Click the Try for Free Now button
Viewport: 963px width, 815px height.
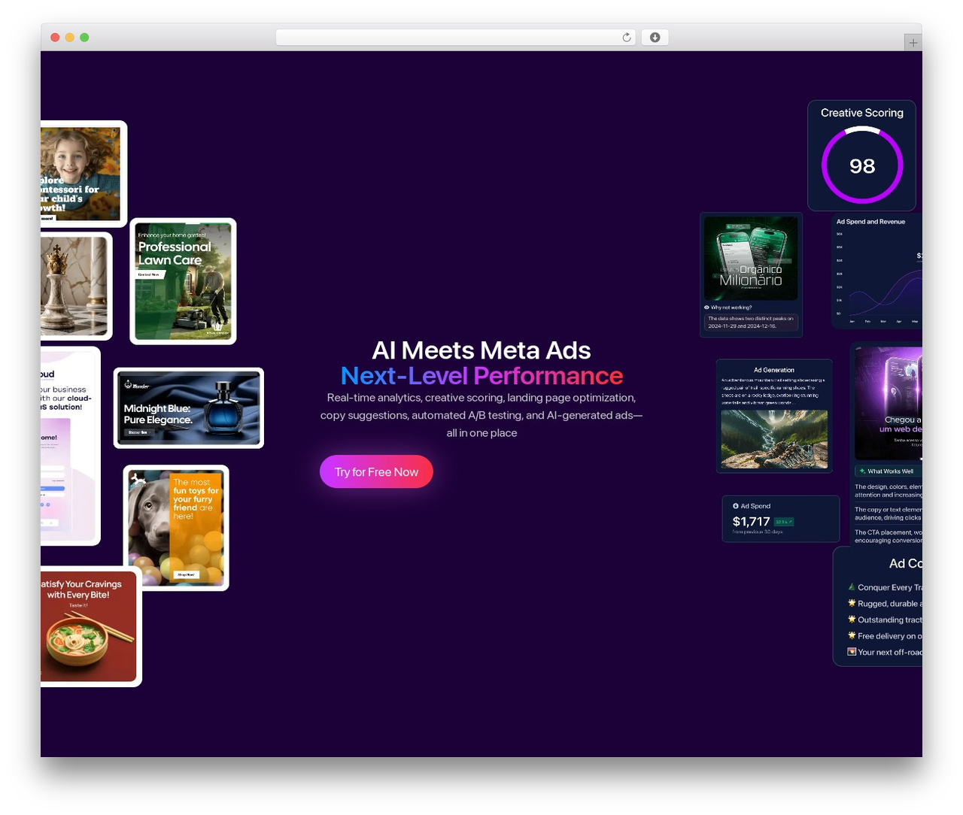376,471
